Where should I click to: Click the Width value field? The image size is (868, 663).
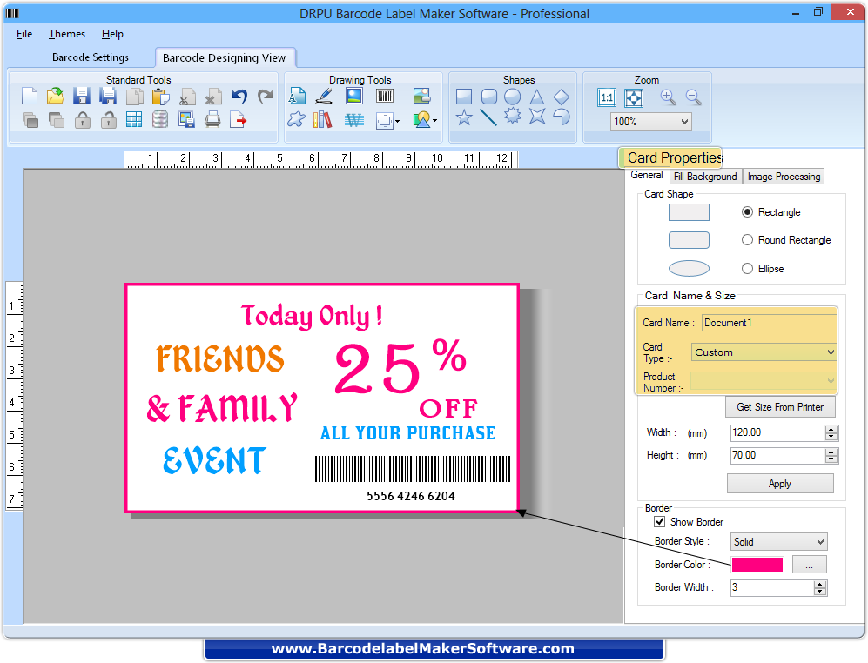778,432
